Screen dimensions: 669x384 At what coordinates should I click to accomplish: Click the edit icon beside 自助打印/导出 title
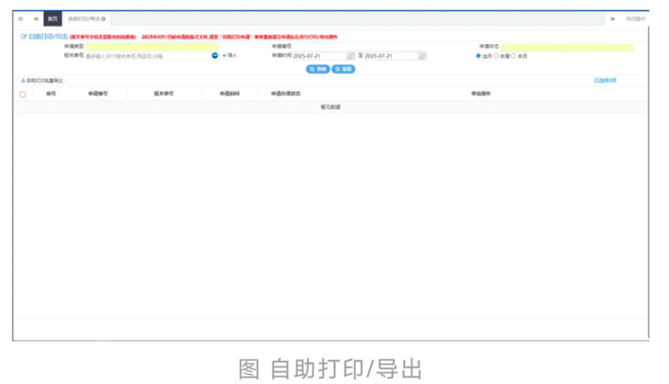tap(23, 37)
